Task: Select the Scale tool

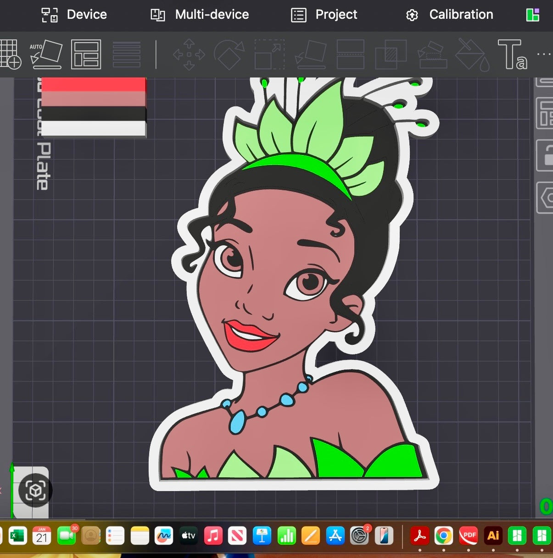Action: pyautogui.click(x=270, y=55)
